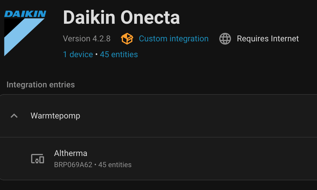Click the globe Requires Internet icon

tap(225, 39)
